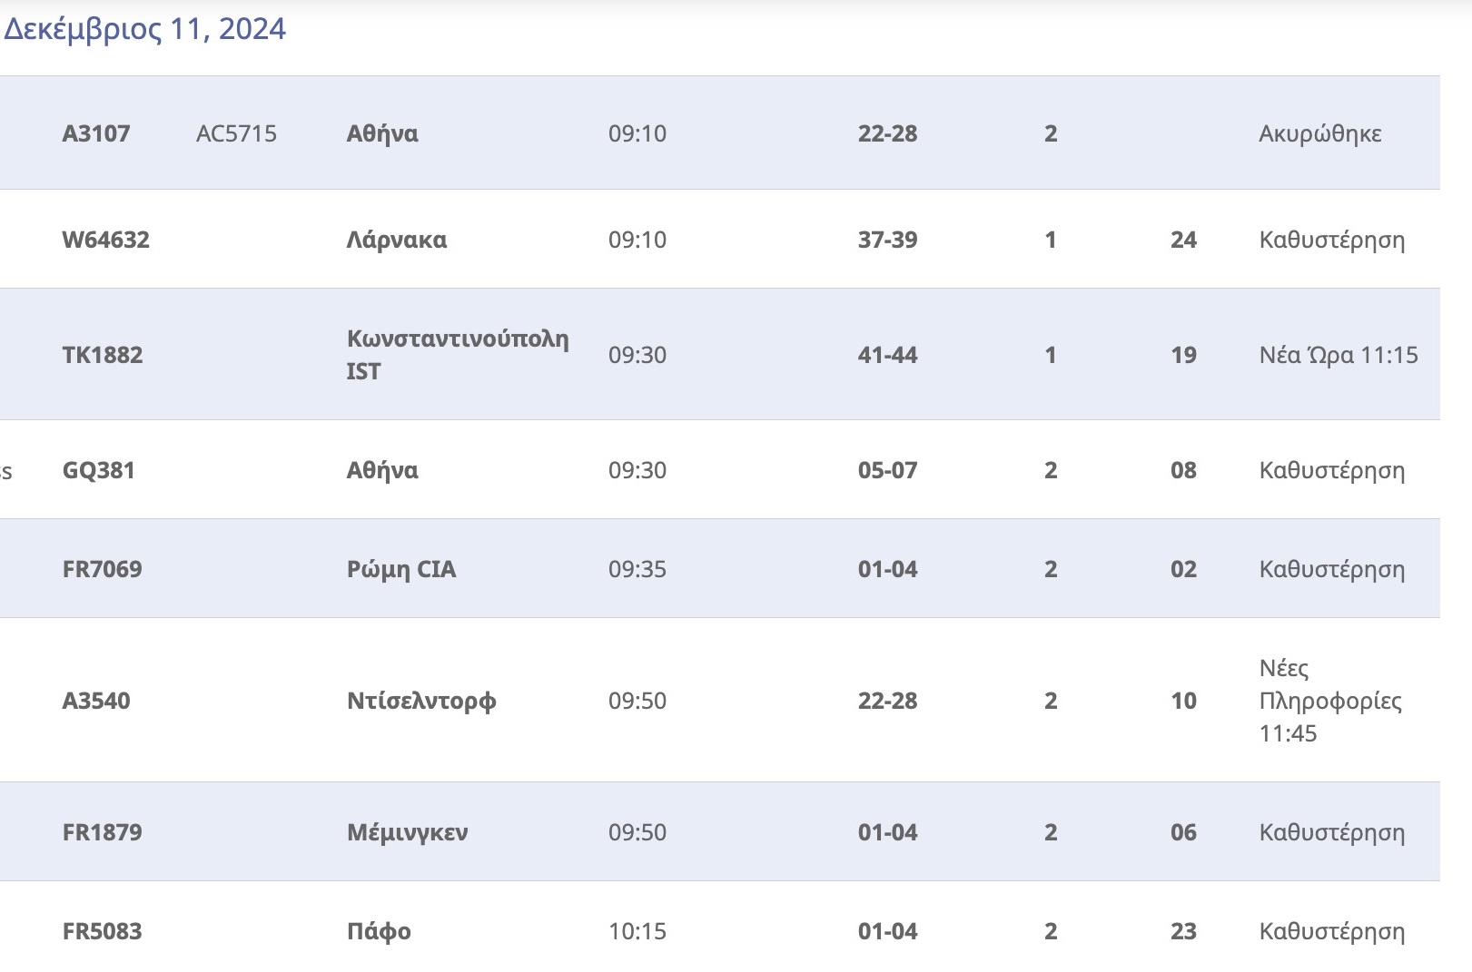Select flight GQ381 to Αθήνα
The width and height of the screenshot is (1472, 972).
(x=720, y=470)
